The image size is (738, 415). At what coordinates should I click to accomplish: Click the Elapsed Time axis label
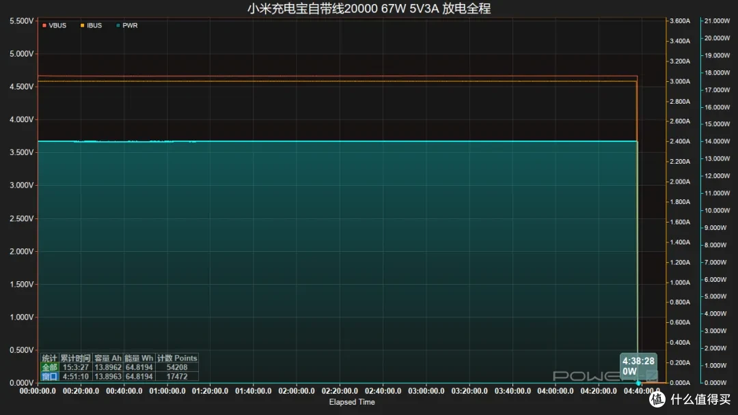pos(352,402)
